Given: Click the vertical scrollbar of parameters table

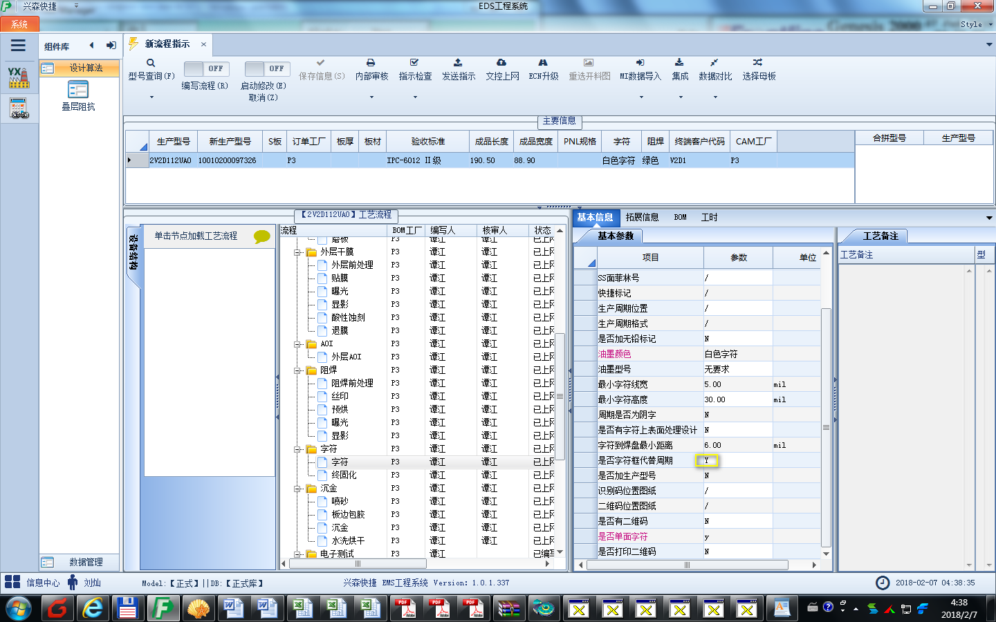Looking at the screenshot, I should (x=826, y=427).
